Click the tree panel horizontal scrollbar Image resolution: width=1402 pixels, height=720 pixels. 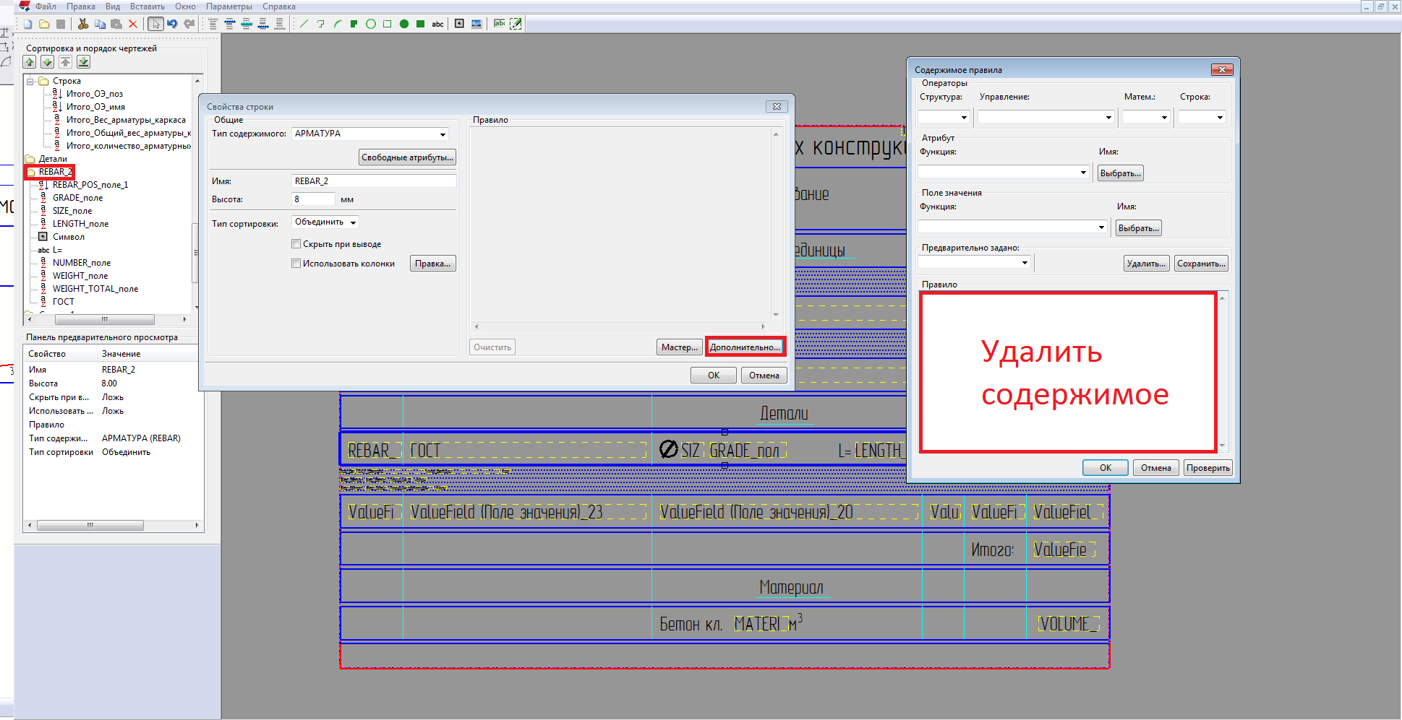coord(106,319)
